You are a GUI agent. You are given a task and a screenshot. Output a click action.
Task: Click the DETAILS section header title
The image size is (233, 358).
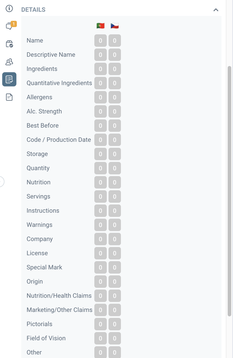[x=33, y=10]
